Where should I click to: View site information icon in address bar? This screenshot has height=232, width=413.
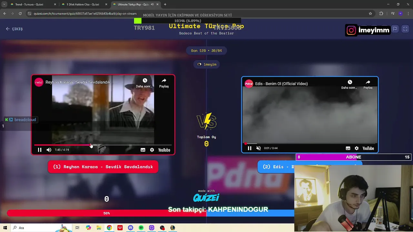pos(29,14)
